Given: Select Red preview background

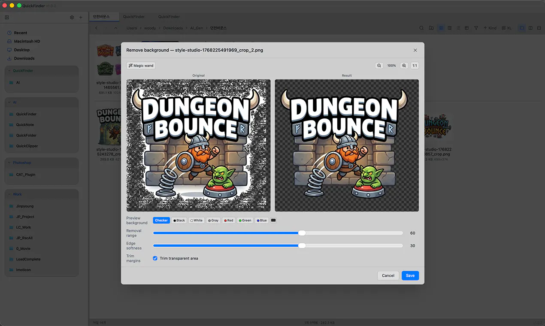Looking at the screenshot, I should pos(229,220).
